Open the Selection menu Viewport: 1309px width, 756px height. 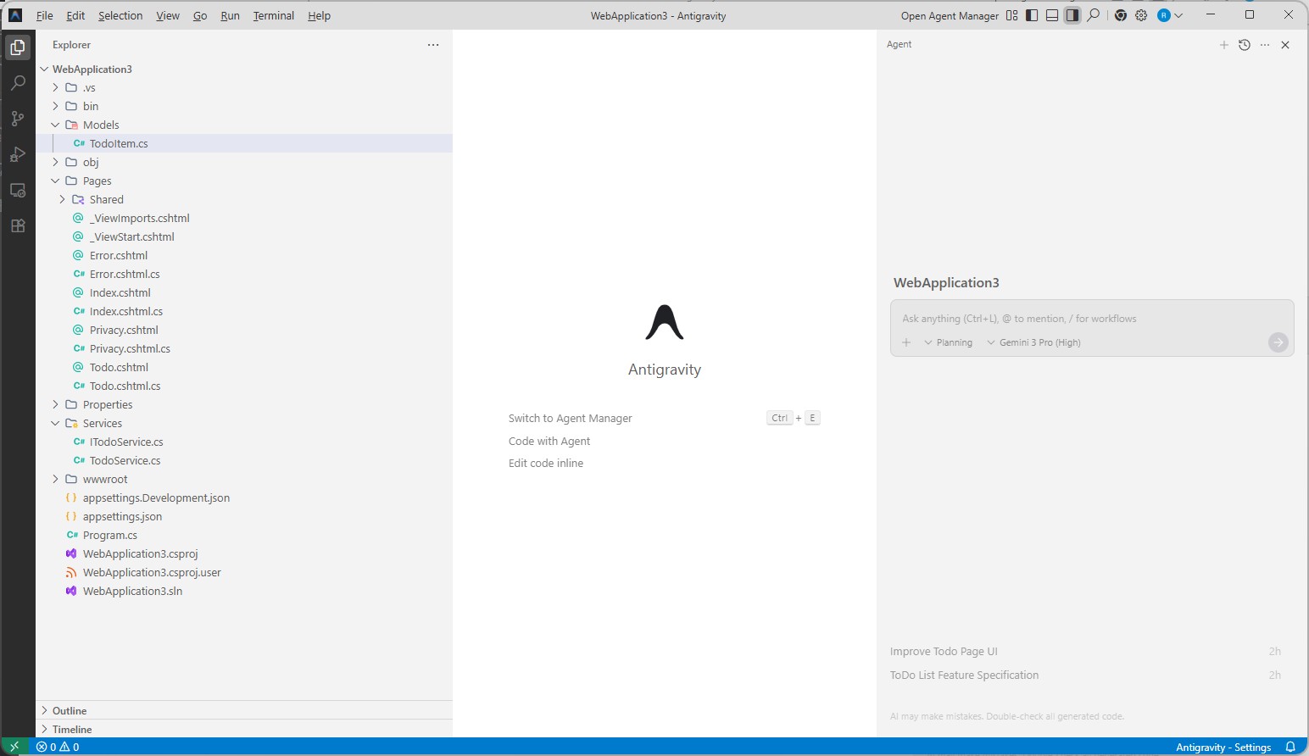(120, 15)
